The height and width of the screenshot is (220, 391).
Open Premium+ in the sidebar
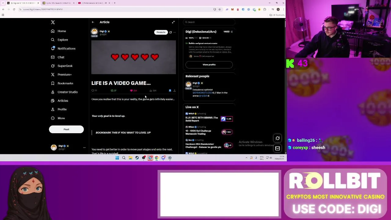61,75
